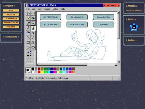The height and width of the screenshot is (109, 145).
Task: Visit the Homestuck webring link
Action: pos(133,10)
